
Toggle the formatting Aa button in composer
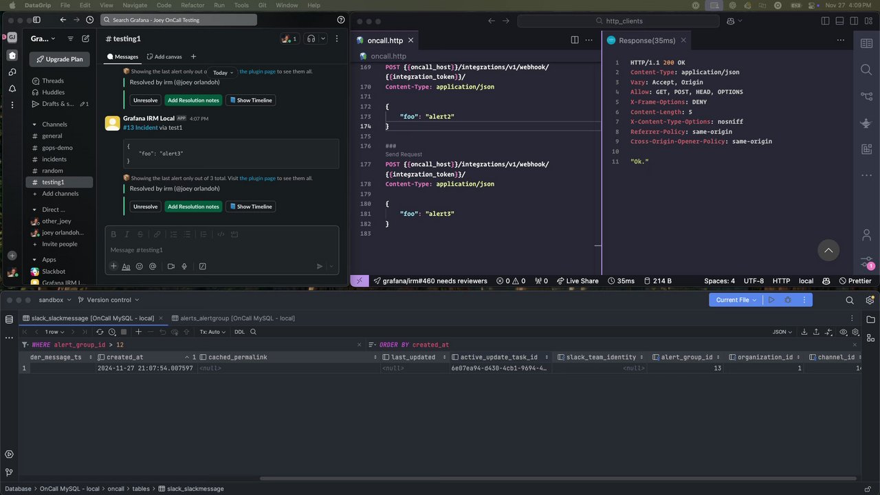(x=126, y=266)
